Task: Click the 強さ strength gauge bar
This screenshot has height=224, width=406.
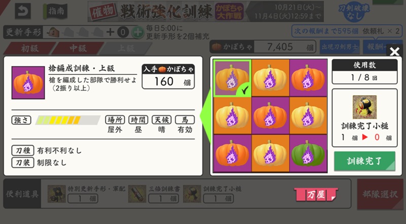Action: [67, 120]
